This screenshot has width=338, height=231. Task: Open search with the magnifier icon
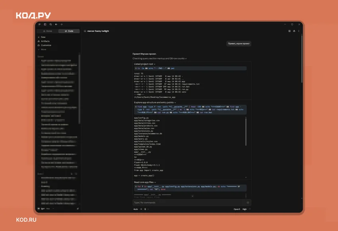click(x=51, y=25)
